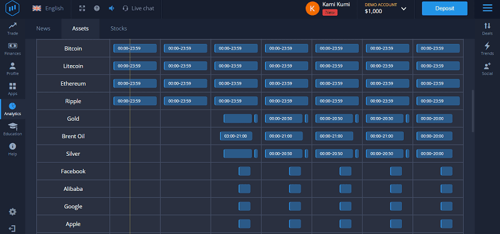500x234 pixels.
Task: Click the Apple asset row label
Action: [73, 224]
